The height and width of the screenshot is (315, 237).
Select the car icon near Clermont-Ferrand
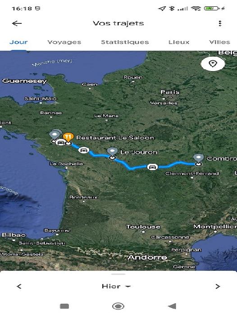(152, 167)
